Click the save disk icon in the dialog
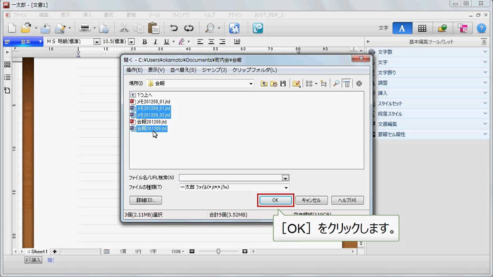 coord(283,83)
